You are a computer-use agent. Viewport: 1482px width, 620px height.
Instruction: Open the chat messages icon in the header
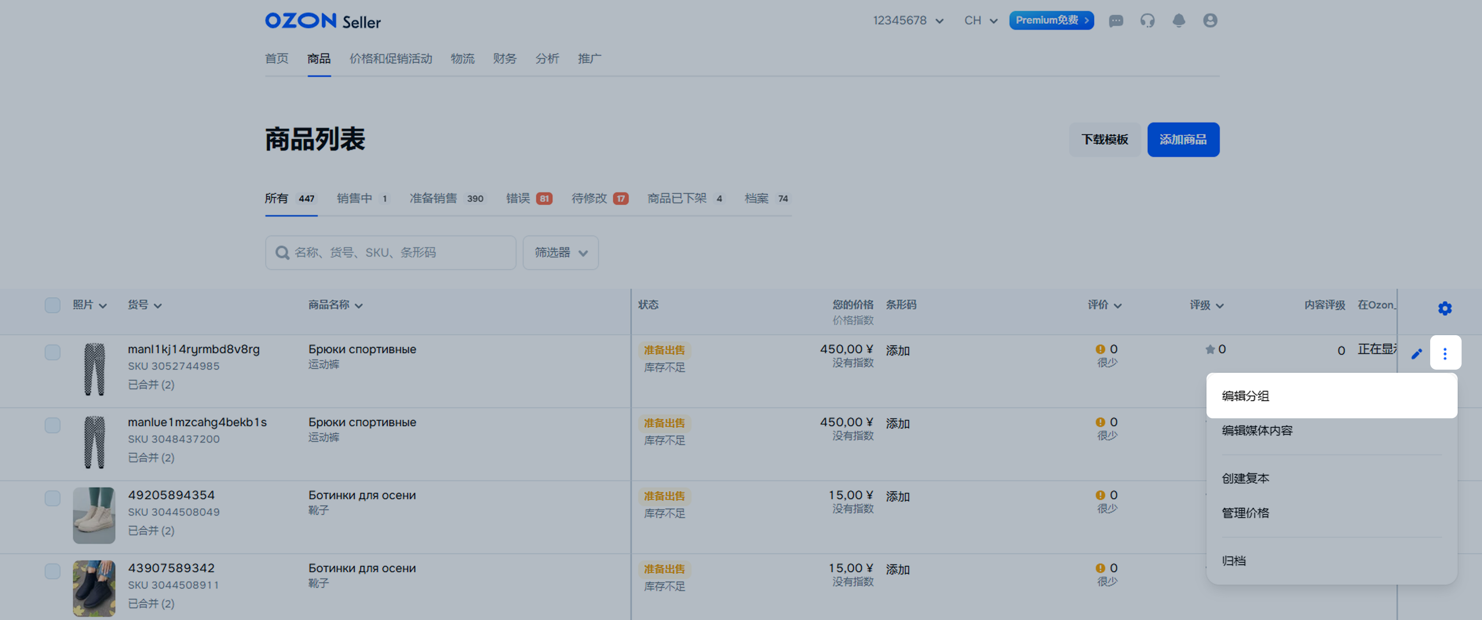1115,21
